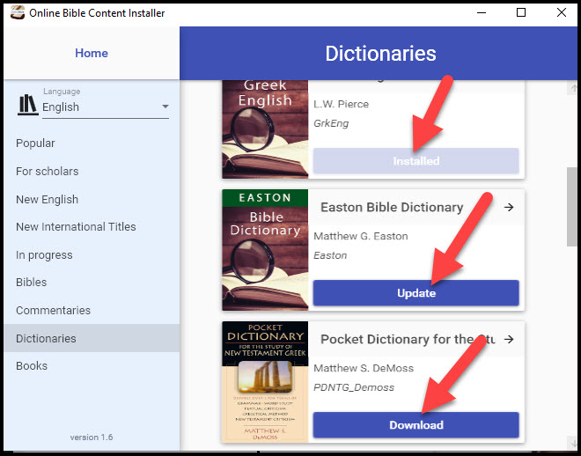Expand the language selector arrow

click(x=165, y=107)
